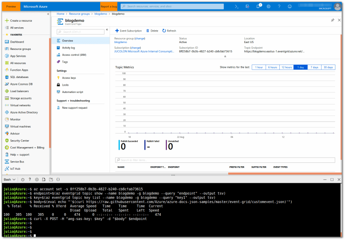This screenshot has height=240, width=345.
Task: Open Access keys in the Settings menu
Action: [69, 78]
